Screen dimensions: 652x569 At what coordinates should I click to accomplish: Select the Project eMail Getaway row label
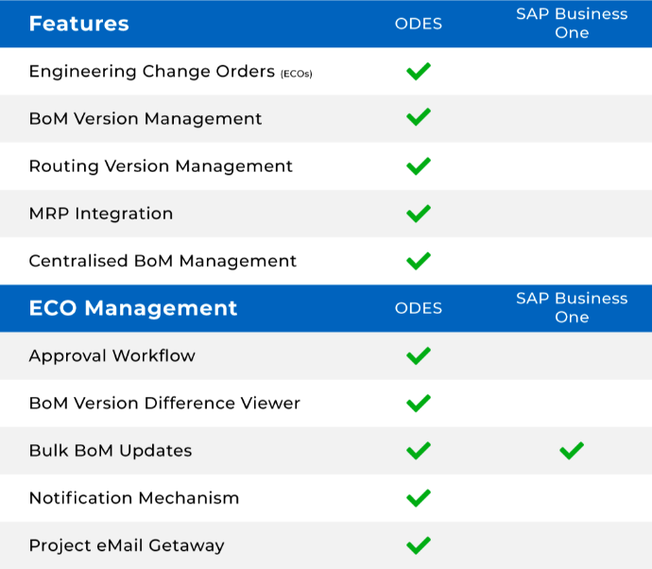127,545
